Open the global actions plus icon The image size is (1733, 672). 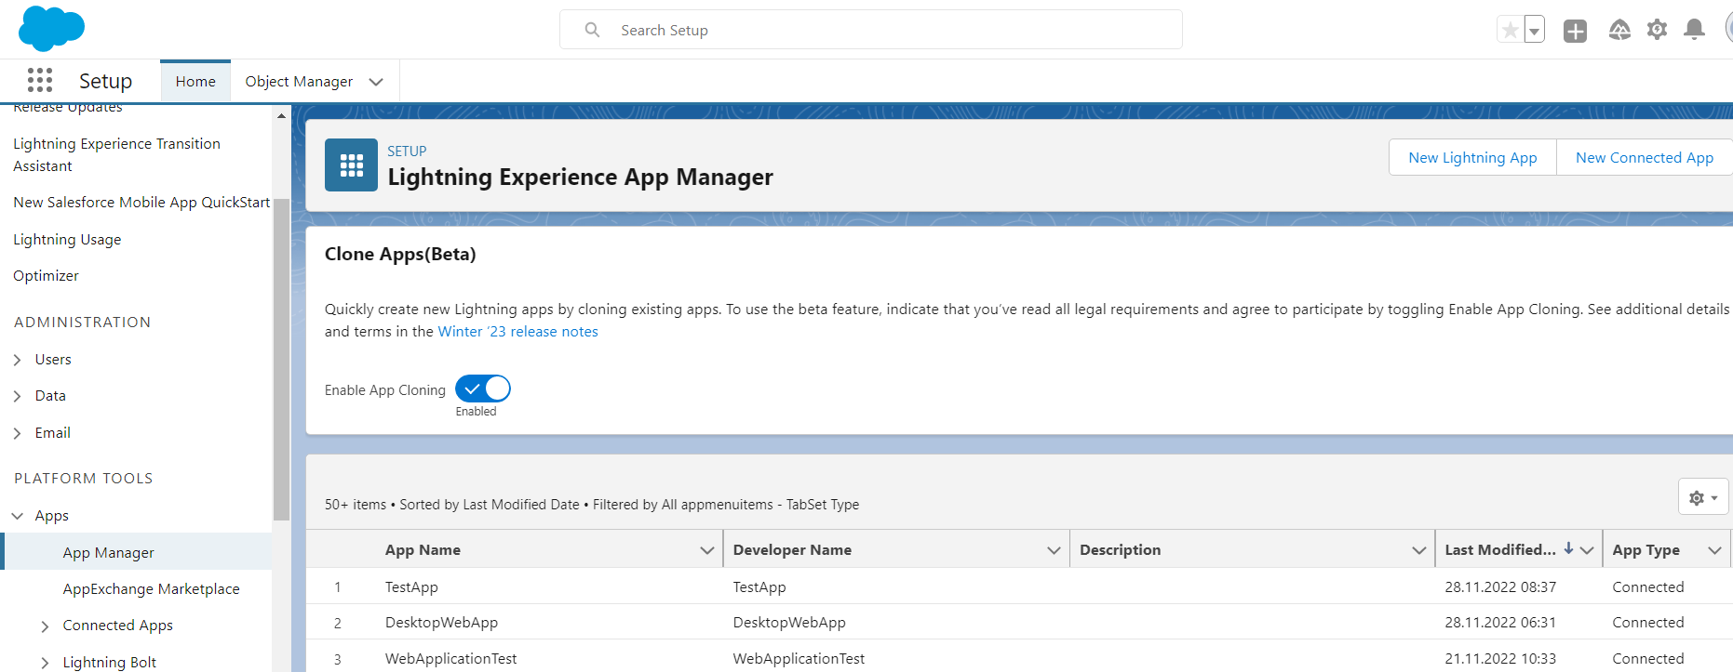(x=1575, y=31)
